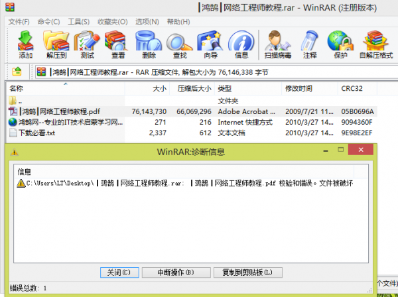Click the 信息 header in diagnostic list

coord(184,172)
